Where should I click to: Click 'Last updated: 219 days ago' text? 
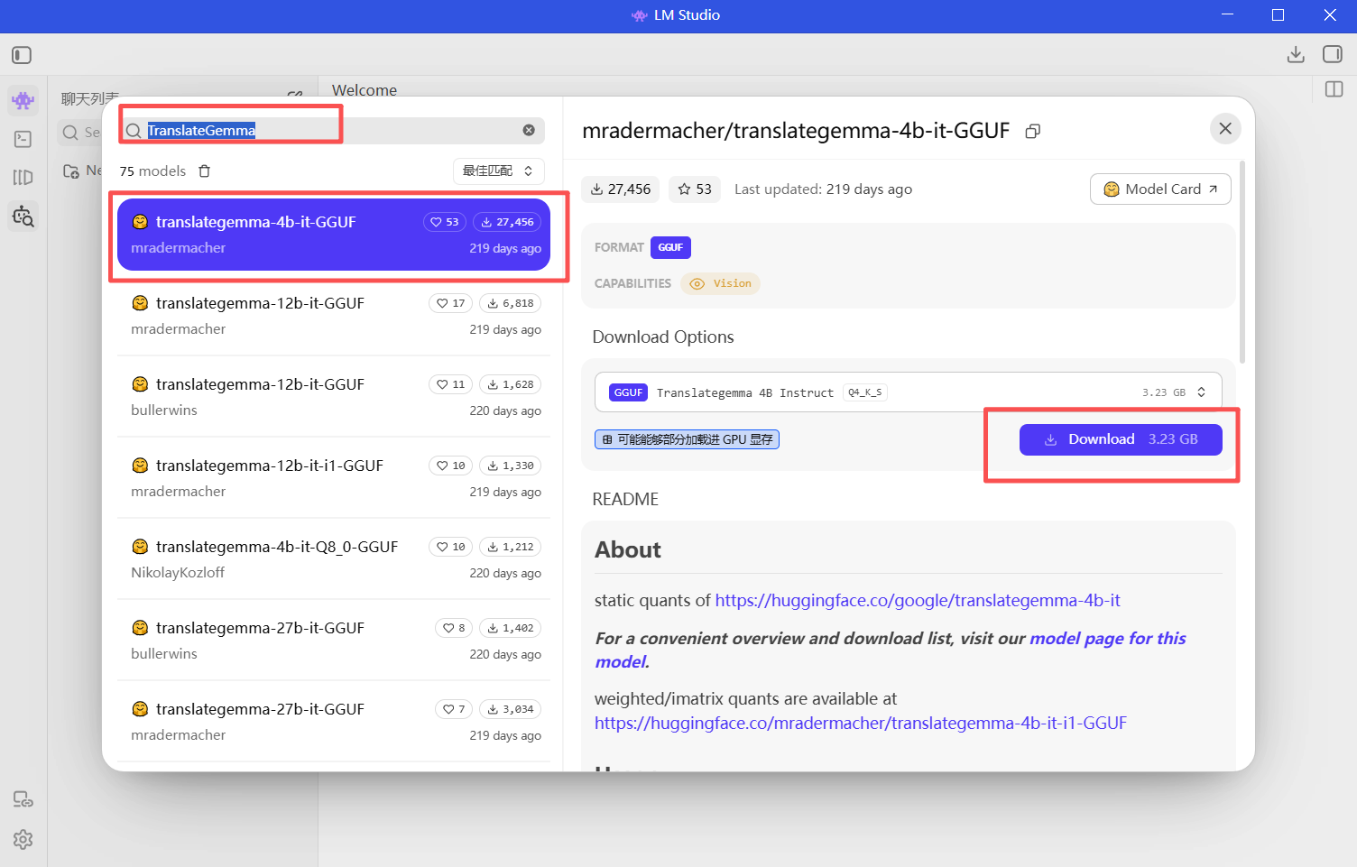[x=823, y=189]
